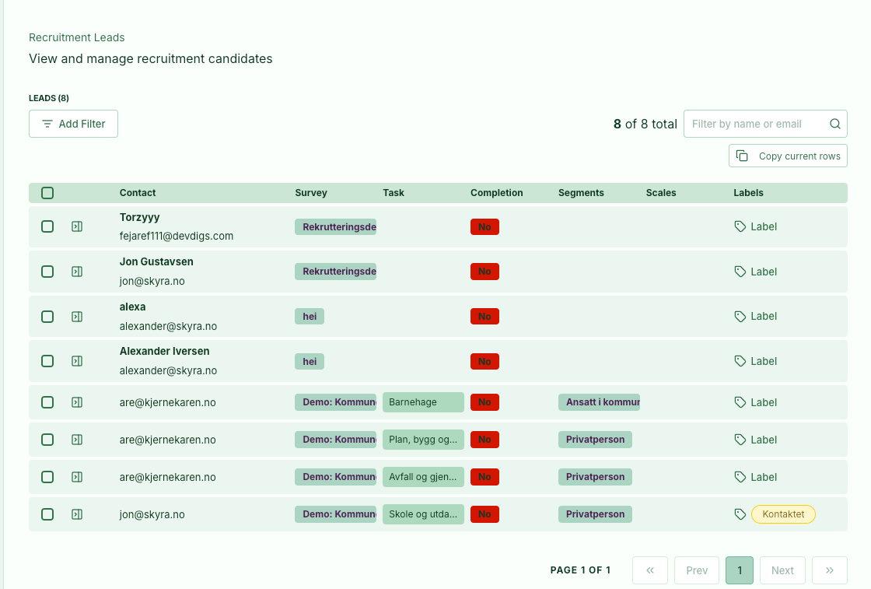
Task: Click email fejaref111@devdigs.com
Action: (x=176, y=237)
